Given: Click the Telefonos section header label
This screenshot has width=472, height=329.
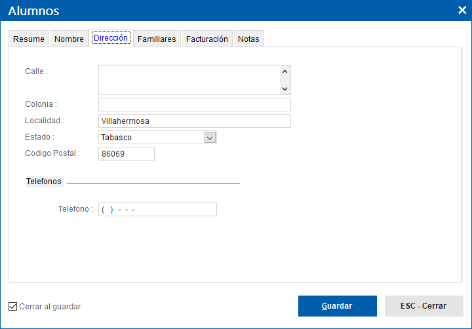Looking at the screenshot, I should pos(44,182).
